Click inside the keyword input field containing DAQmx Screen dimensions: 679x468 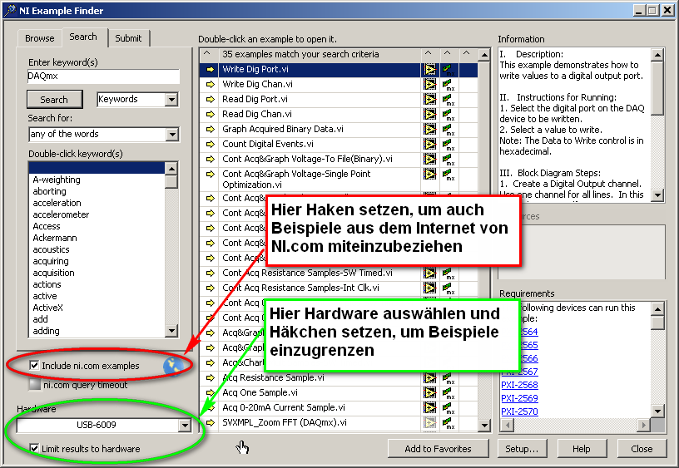click(x=103, y=76)
